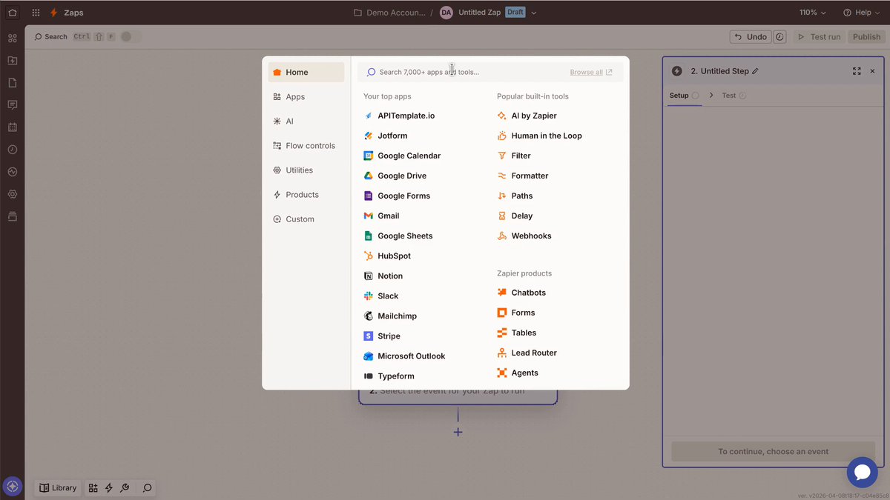
Task: Click the Setup progress circle indicator
Action: click(695, 94)
